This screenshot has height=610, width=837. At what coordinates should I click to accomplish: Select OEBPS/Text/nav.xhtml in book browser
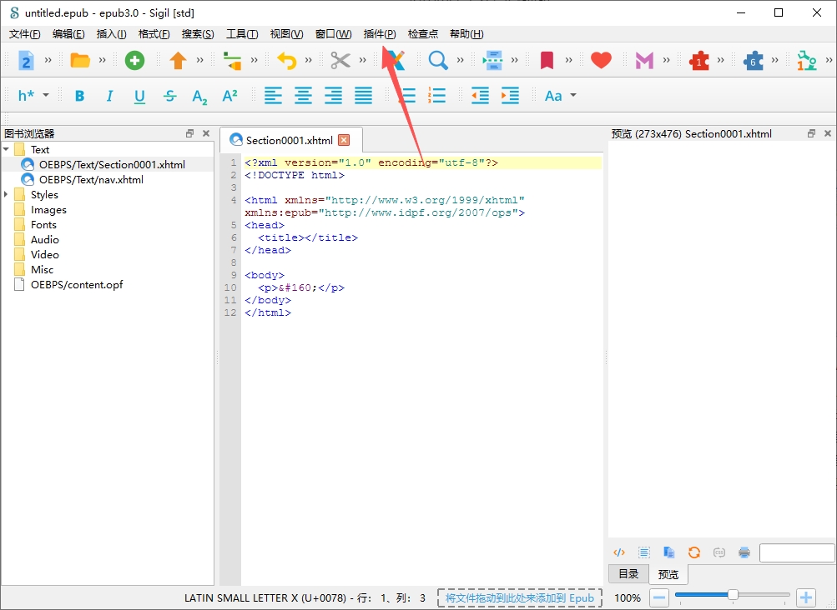pos(91,180)
